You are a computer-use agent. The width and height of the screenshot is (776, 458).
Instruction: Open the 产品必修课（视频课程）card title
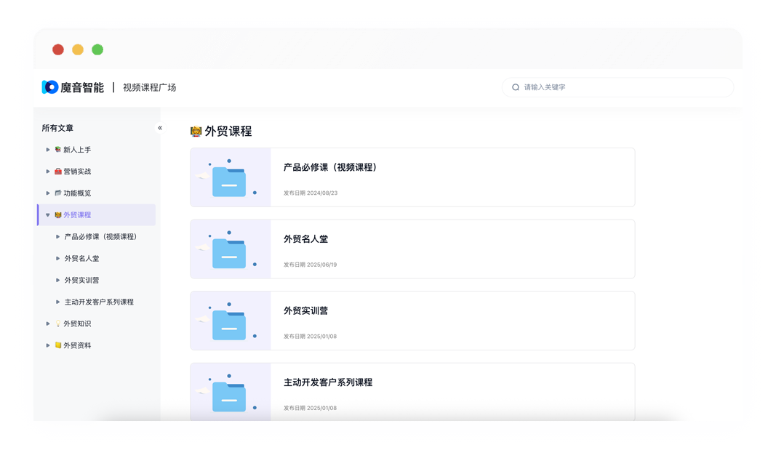[x=330, y=167]
